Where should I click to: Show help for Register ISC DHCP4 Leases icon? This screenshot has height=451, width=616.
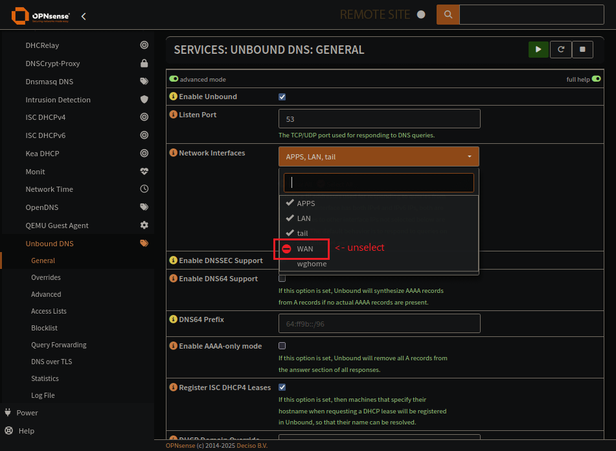[173, 387]
